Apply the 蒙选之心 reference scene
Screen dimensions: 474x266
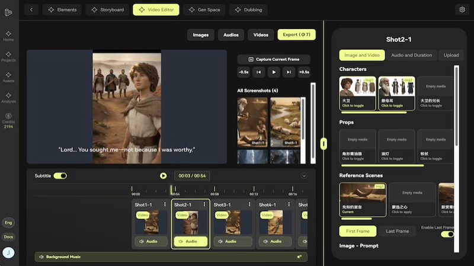click(412, 200)
